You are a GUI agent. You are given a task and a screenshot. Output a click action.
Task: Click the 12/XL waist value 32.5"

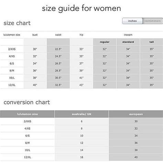pyautogui.click(x=58, y=85)
